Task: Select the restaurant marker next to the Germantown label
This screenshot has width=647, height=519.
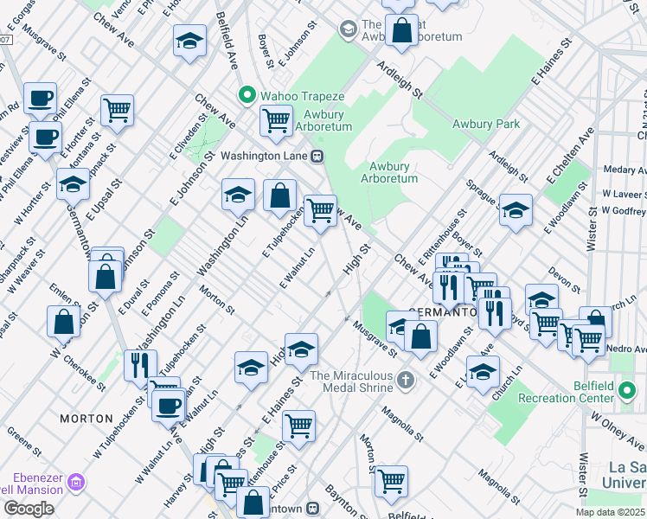Action: (x=450, y=289)
